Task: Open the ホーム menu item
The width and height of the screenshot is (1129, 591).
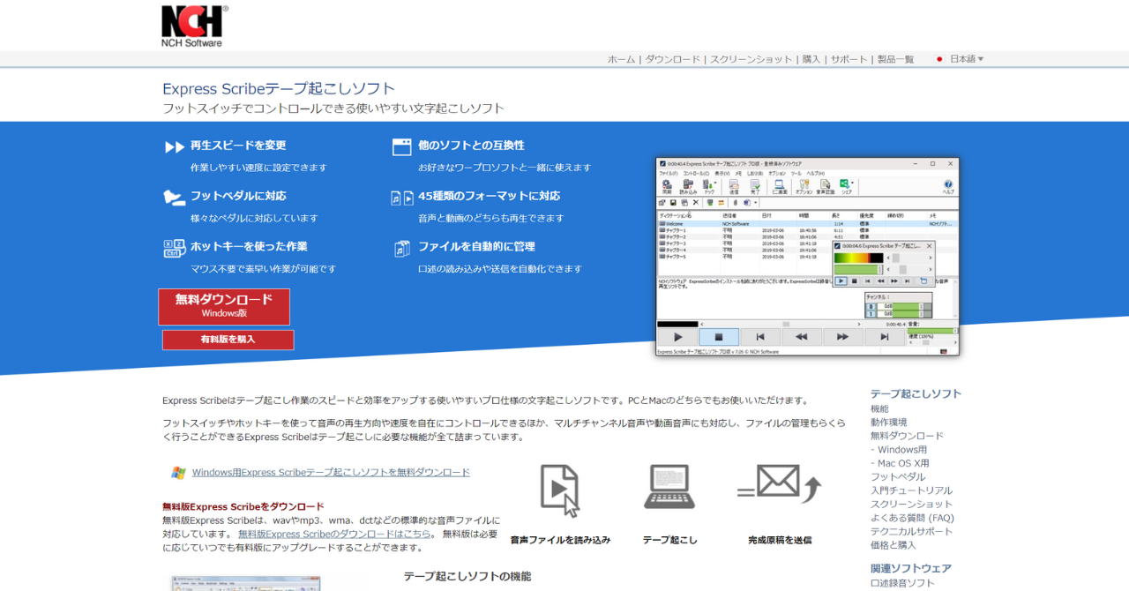Action: coord(621,59)
